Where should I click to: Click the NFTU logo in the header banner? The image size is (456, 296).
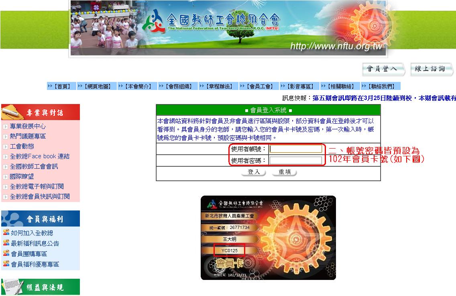click(x=154, y=21)
